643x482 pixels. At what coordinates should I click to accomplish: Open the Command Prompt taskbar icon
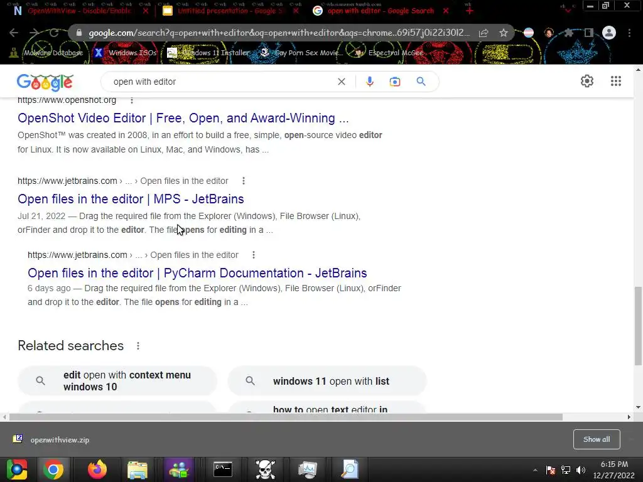[223, 469]
